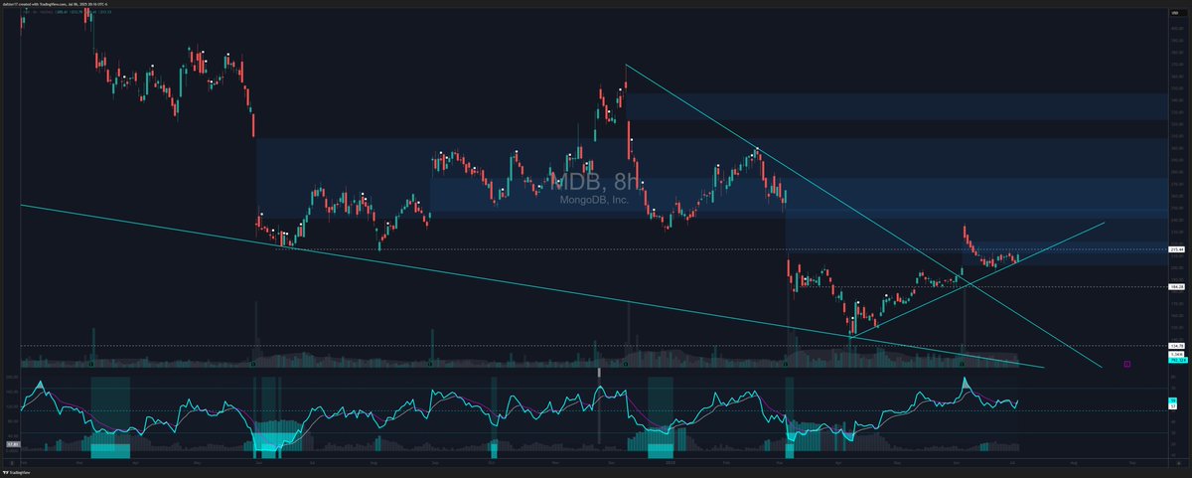This screenshot has height=478, width=1192.
Task: Click the 184.28 price level label
Action: [x=1175, y=286]
